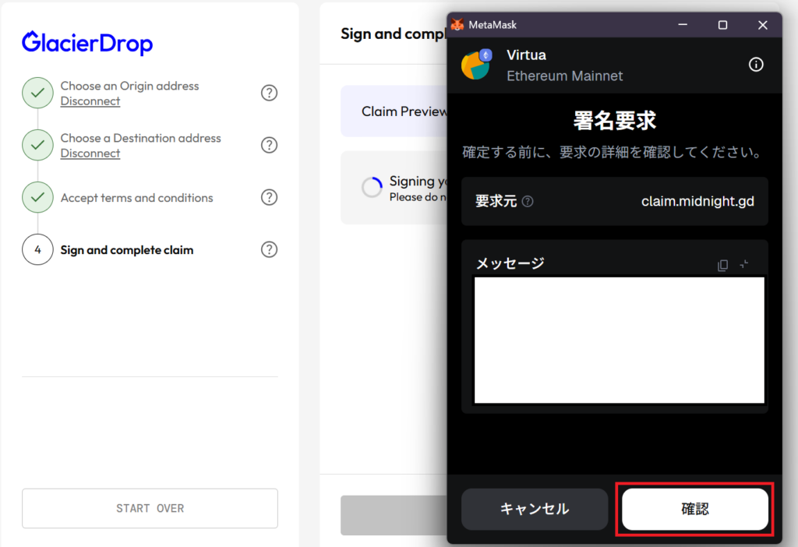Select the Choose an Origin address step checkmark
Viewport: 798px width, 547px height.
coord(37,94)
